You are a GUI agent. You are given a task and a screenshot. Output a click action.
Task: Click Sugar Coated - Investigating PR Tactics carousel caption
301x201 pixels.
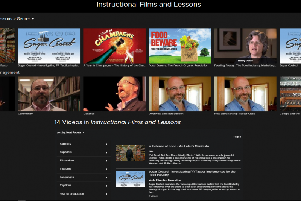(x=49, y=65)
